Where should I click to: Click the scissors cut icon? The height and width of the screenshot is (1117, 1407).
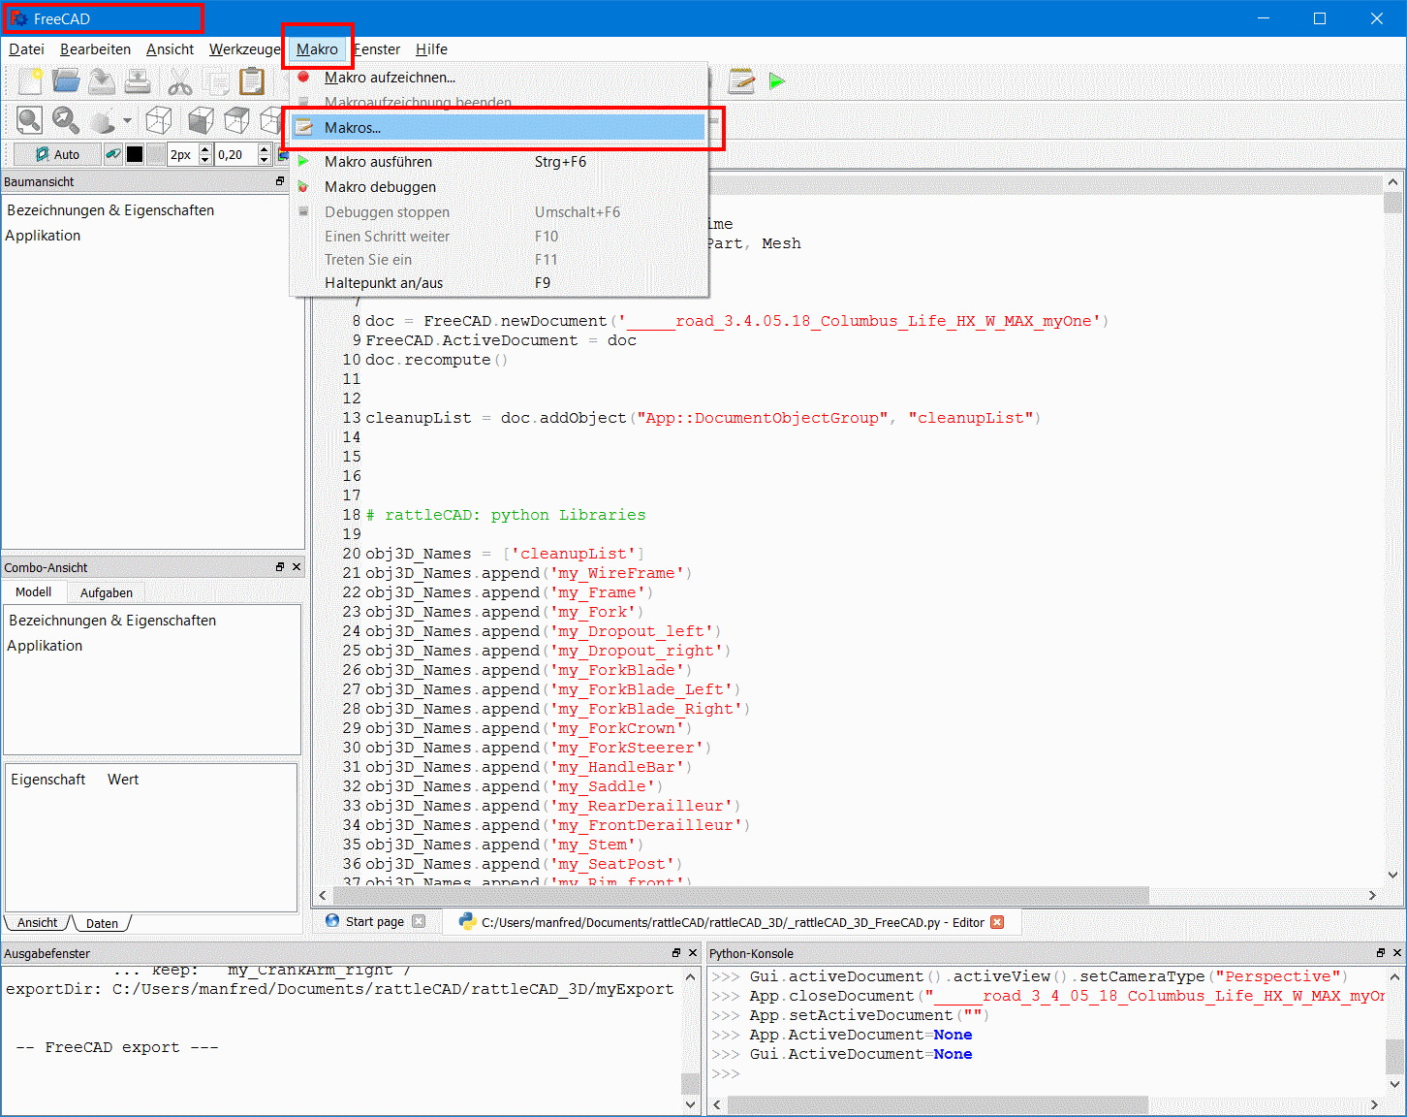click(180, 81)
